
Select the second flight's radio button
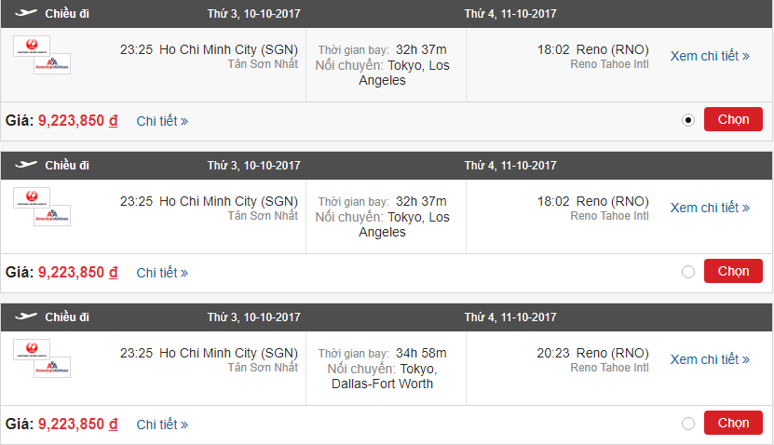[688, 272]
